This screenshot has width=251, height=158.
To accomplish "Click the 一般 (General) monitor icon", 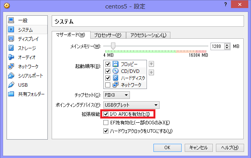I will pos(11,20).
